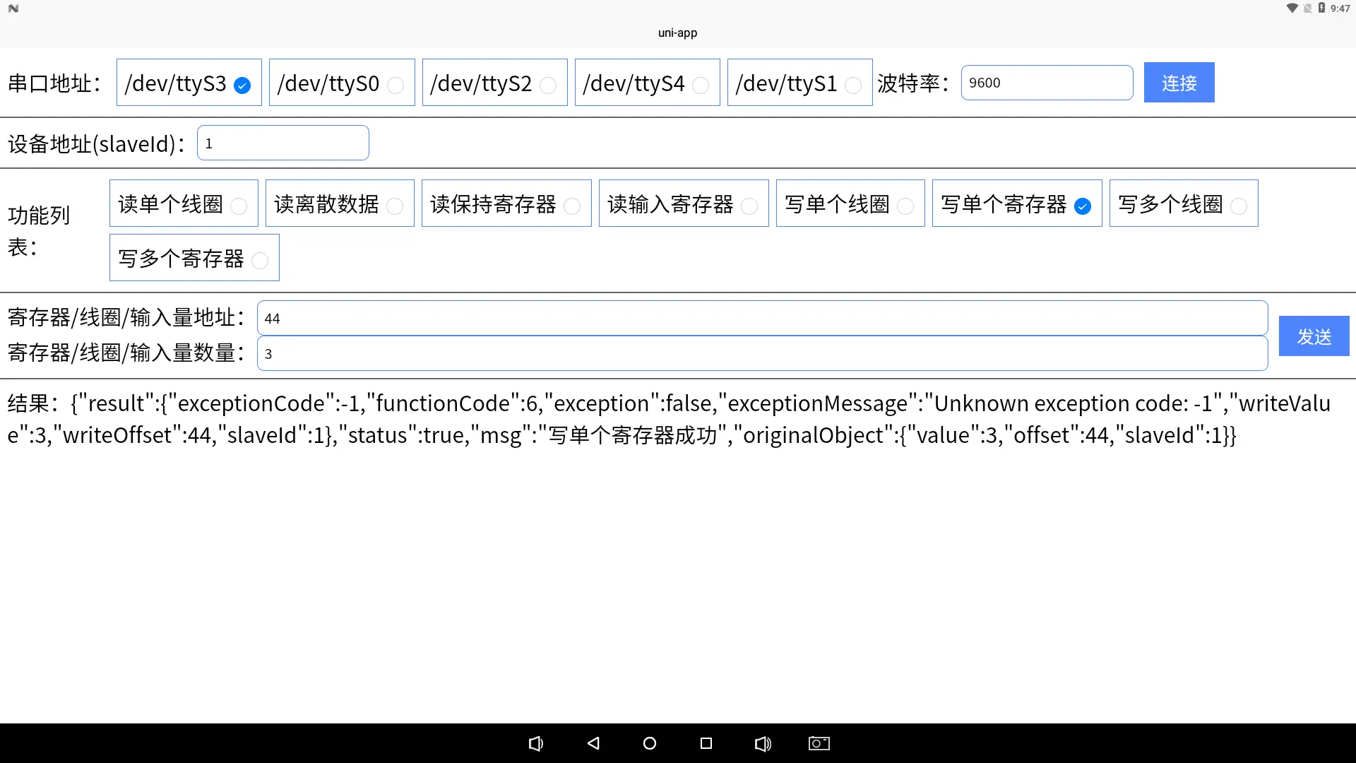Click the 波特率 label
1356x763 pixels.
click(x=913, y=83)
